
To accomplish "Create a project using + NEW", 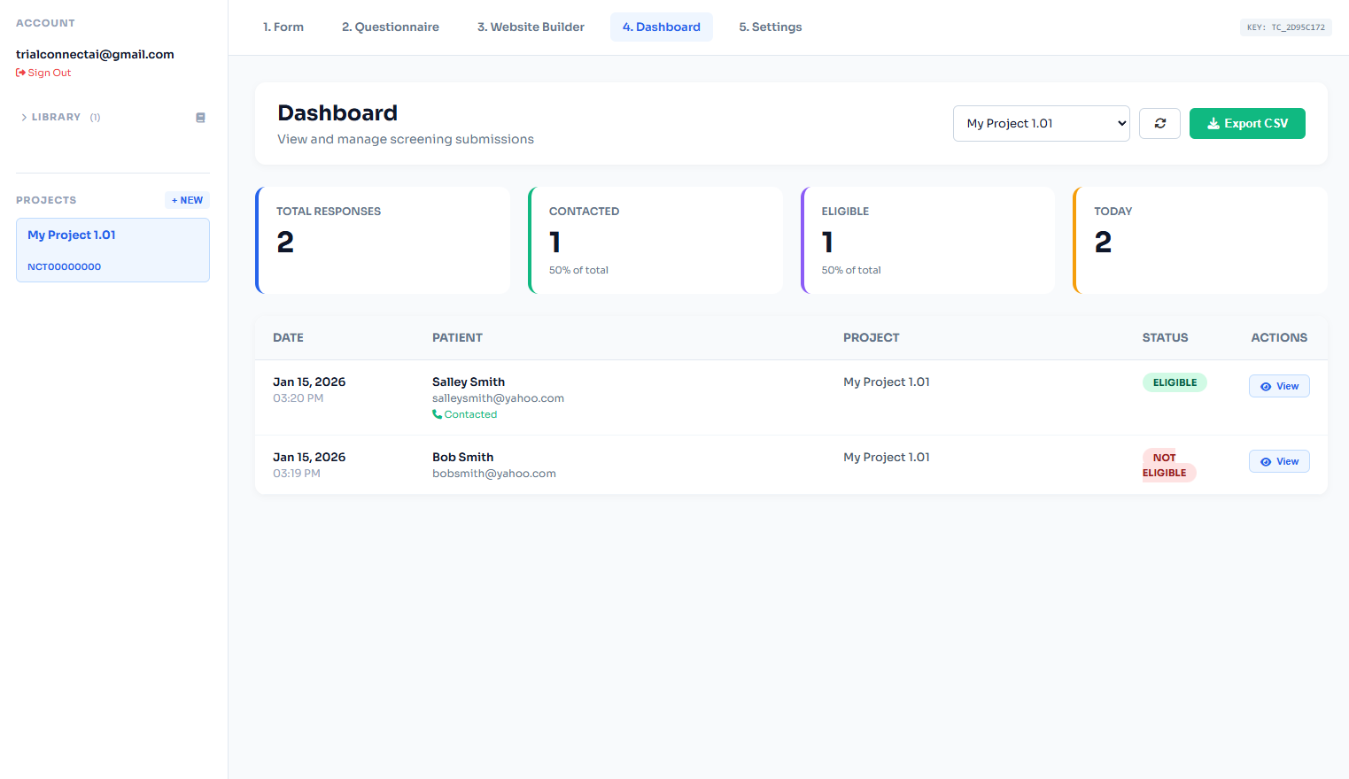I will point(186,200).
